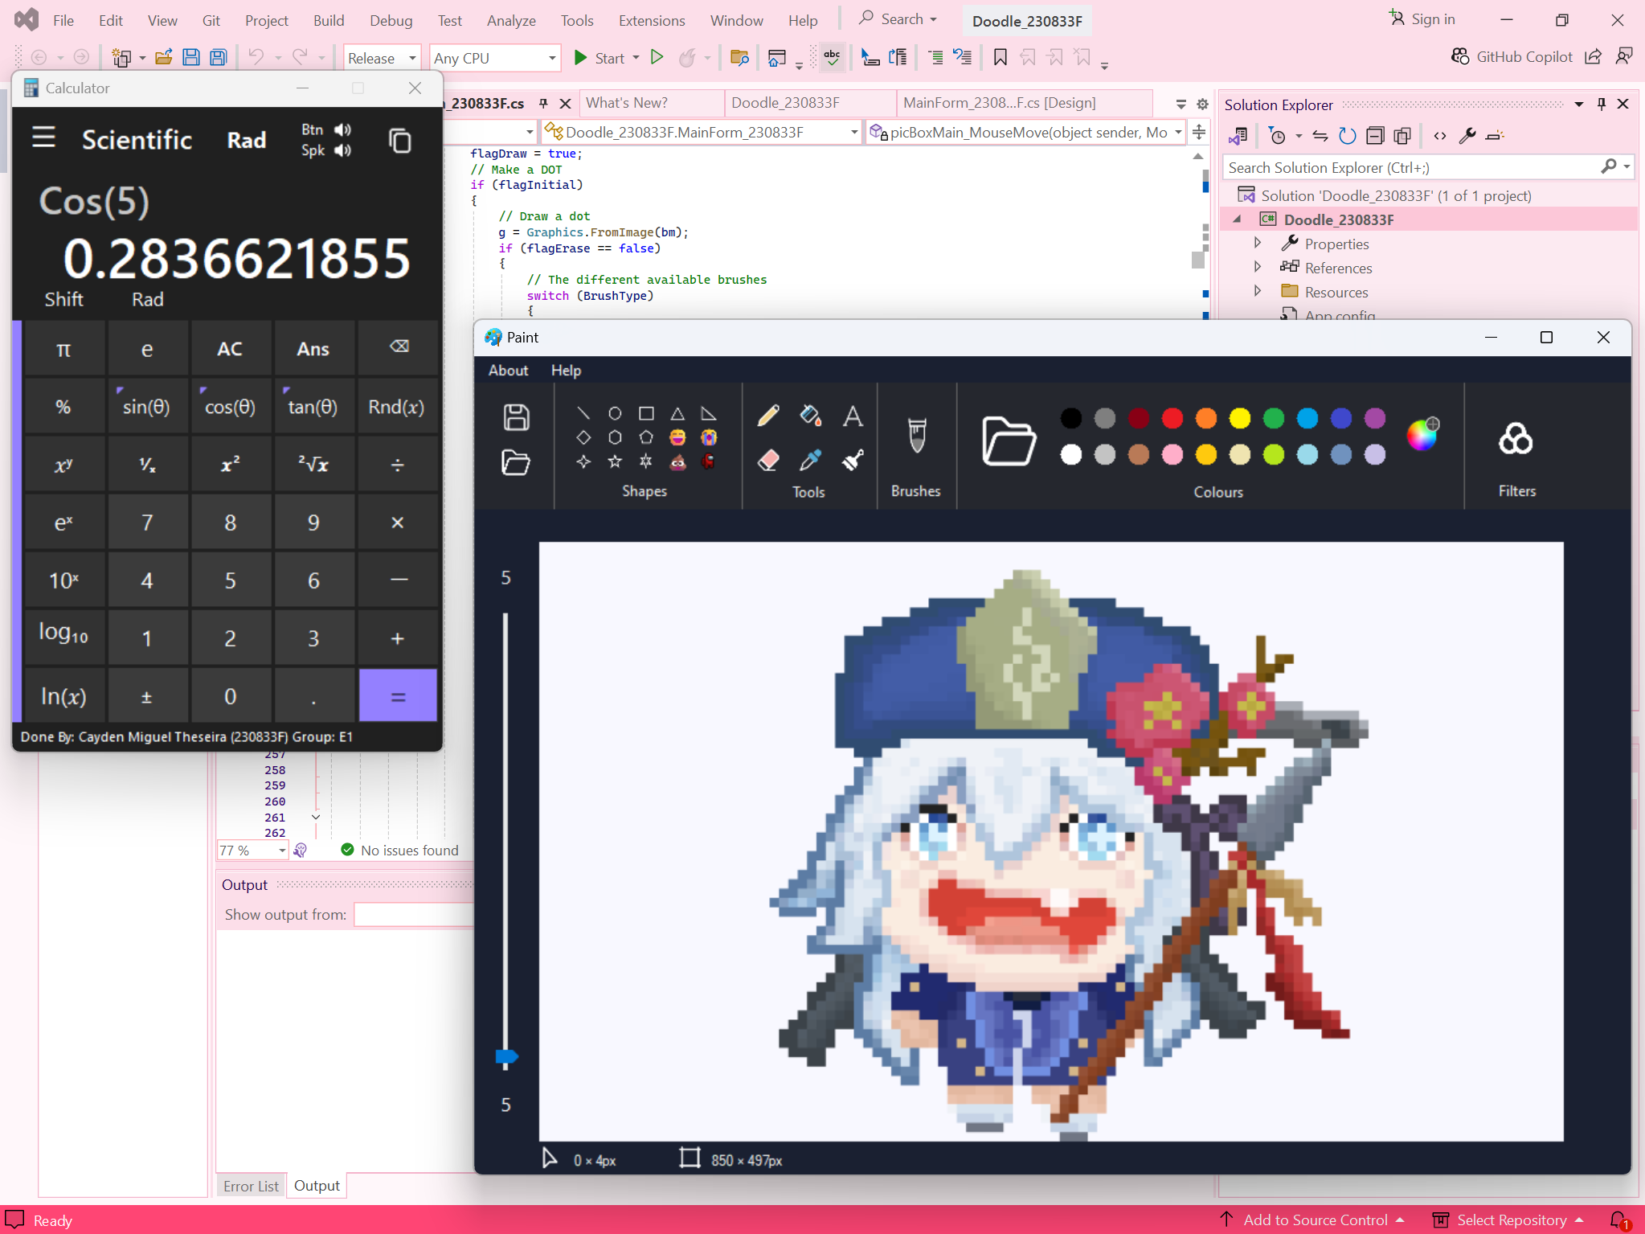
Task: Pick the red colour swatch in Paint
Action: [x=1171, y=418]
